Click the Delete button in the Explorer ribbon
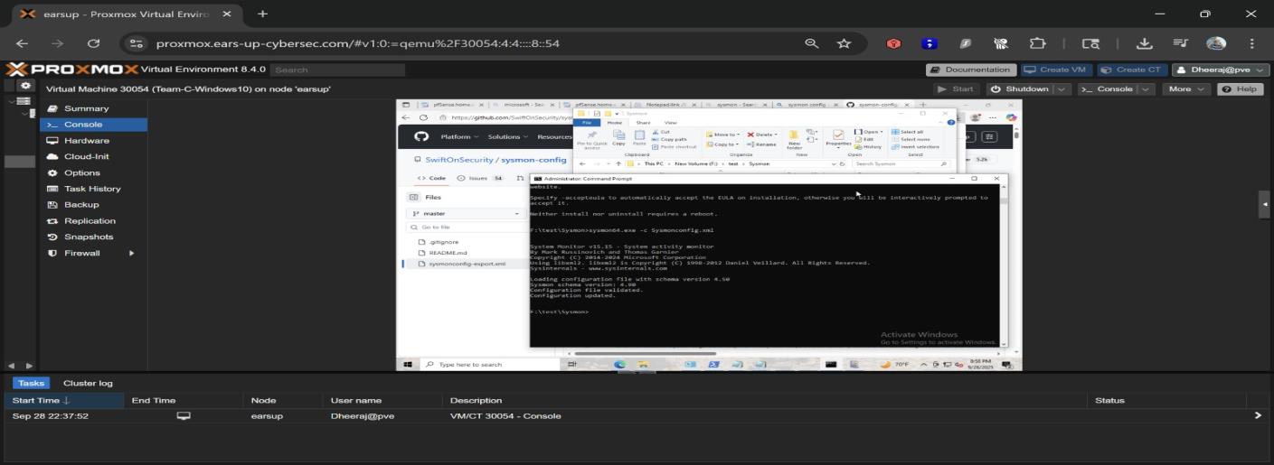Viewport: 1274px width, 465px height. pos(762,134)
